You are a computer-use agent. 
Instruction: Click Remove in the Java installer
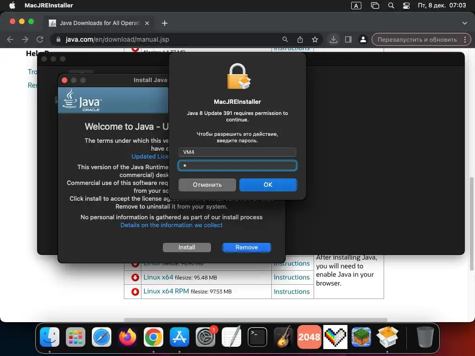coord(247,248)
